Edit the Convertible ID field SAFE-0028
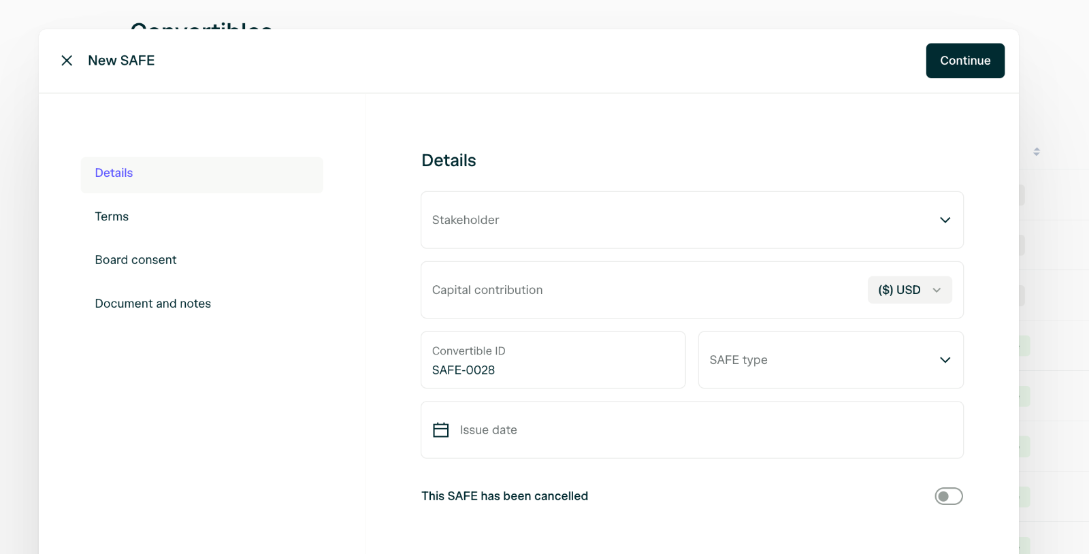This screenshot has height=554, width=1089. coord(553,360)
